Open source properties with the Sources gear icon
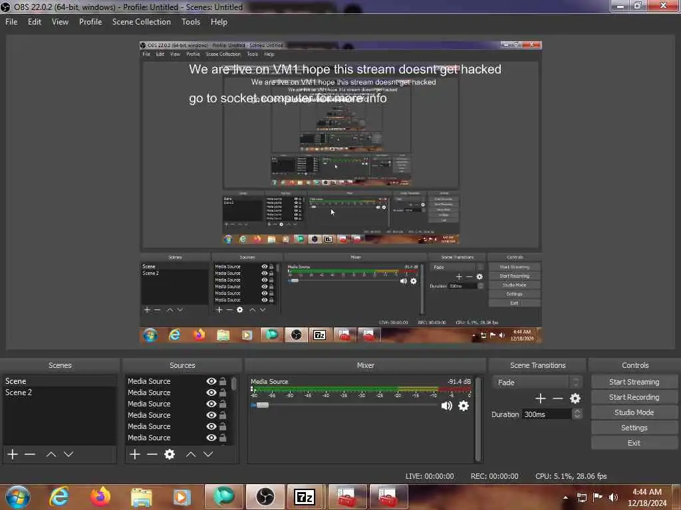Image resolution: width=681 pixels, height=510 pixels. click(170, 454)
